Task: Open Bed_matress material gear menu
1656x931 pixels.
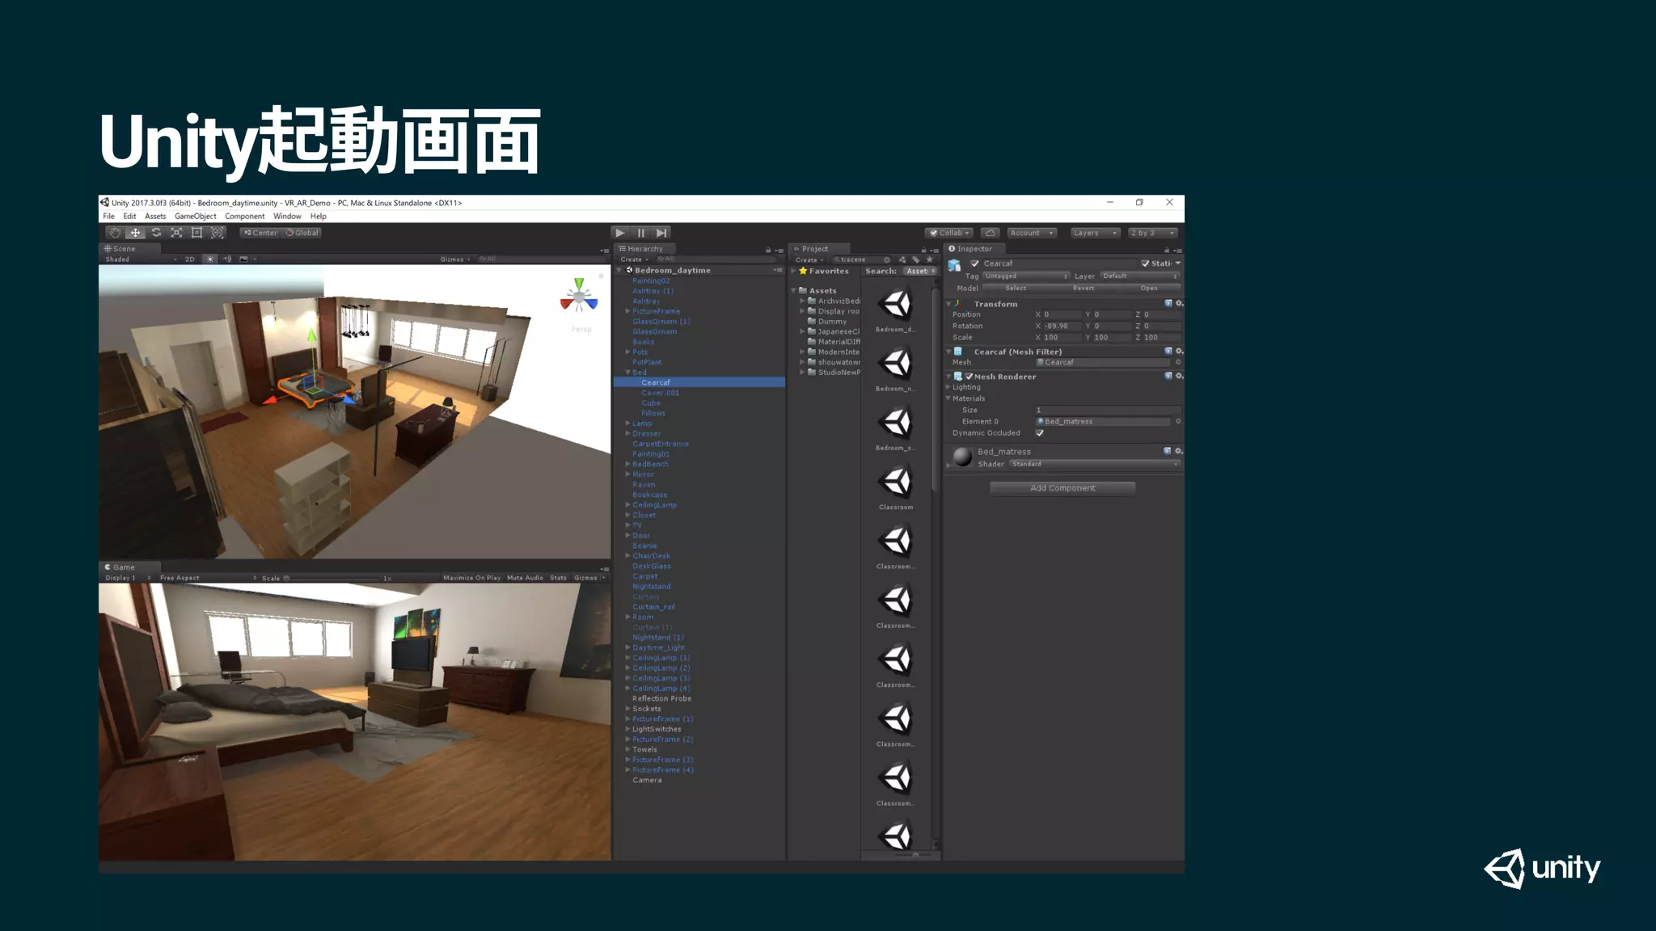Action: point(1179,451)
